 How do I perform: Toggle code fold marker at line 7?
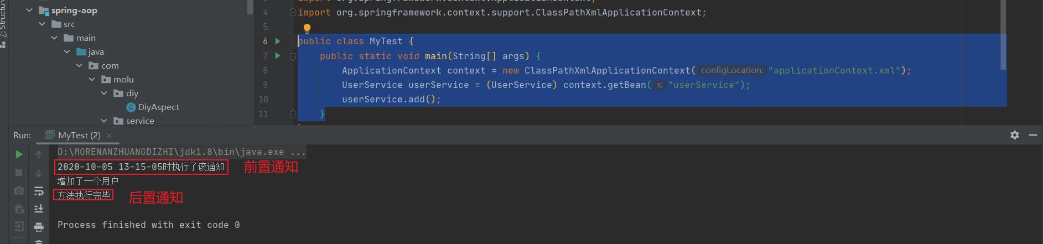point(293,56)
